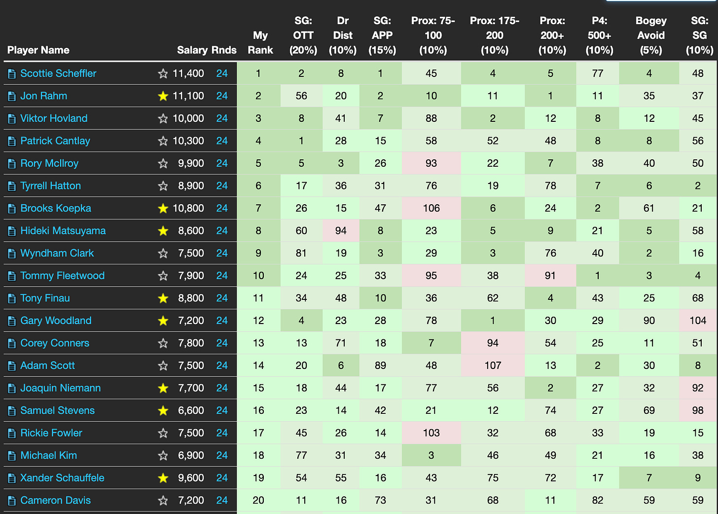Open Viktor Hovland player link
The width and height of the screenshot is (718, 514).
coord(54,118)
